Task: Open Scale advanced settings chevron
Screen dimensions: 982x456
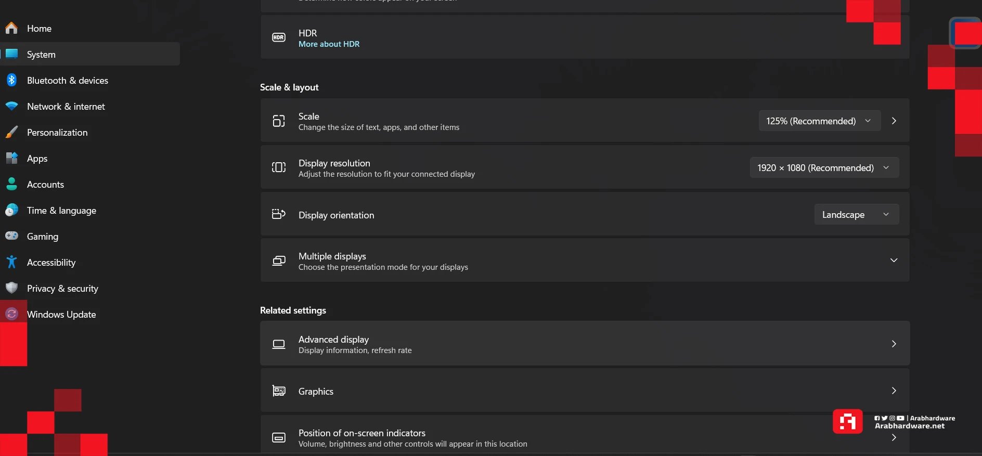Action: point(894,121)
